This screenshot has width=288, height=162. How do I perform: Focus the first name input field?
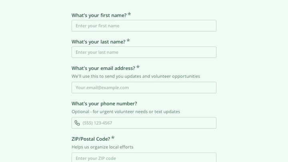pos(144,26)
